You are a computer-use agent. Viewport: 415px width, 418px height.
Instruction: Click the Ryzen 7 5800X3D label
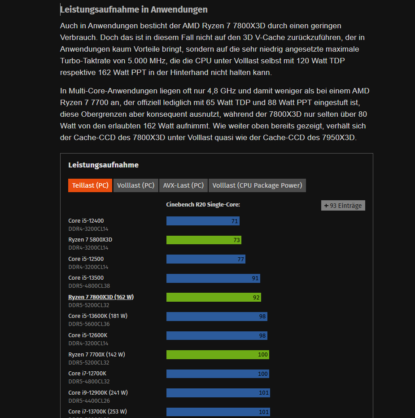tap(90, 240)
